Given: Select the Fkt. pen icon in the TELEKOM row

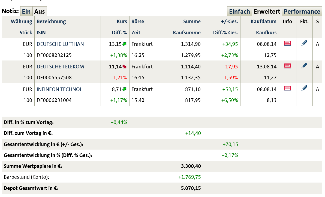Looking at the screenshot, I should [304, 66].
